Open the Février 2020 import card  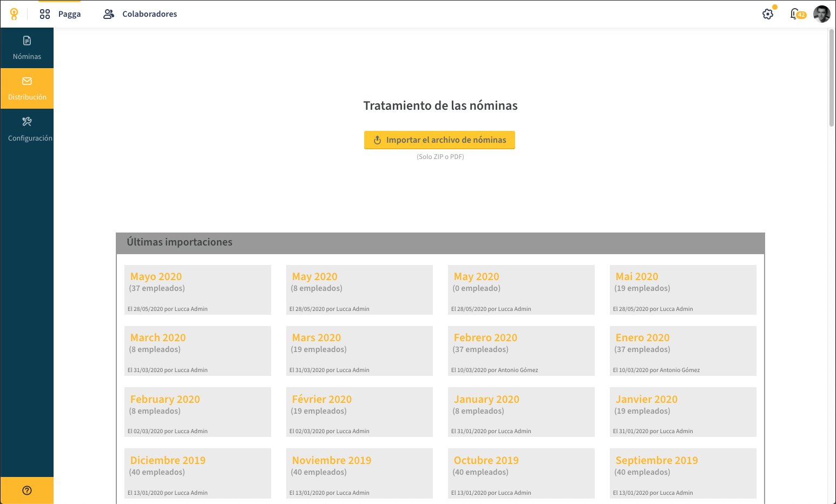pyautogui.click(x=359, y=412)
